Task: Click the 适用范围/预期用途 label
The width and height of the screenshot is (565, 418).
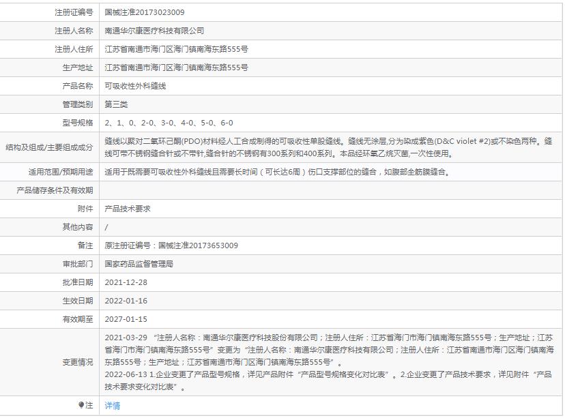Action: (61, 172)
